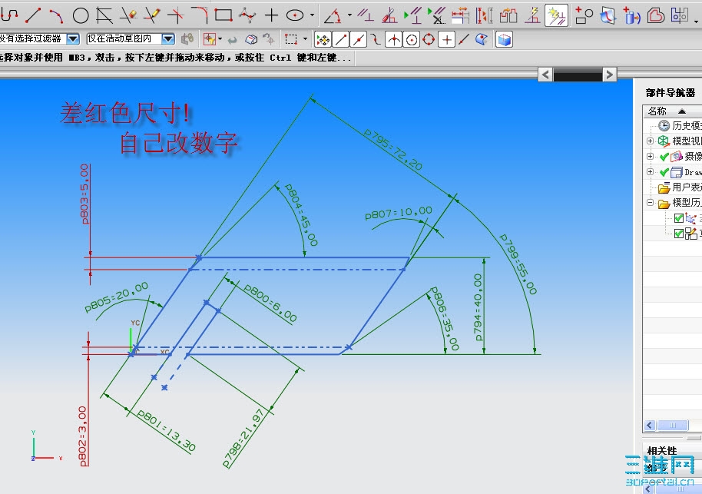Screen dimensions: 702x494
Task: Click Animate Dimension icon
Action: pos(460,15)
